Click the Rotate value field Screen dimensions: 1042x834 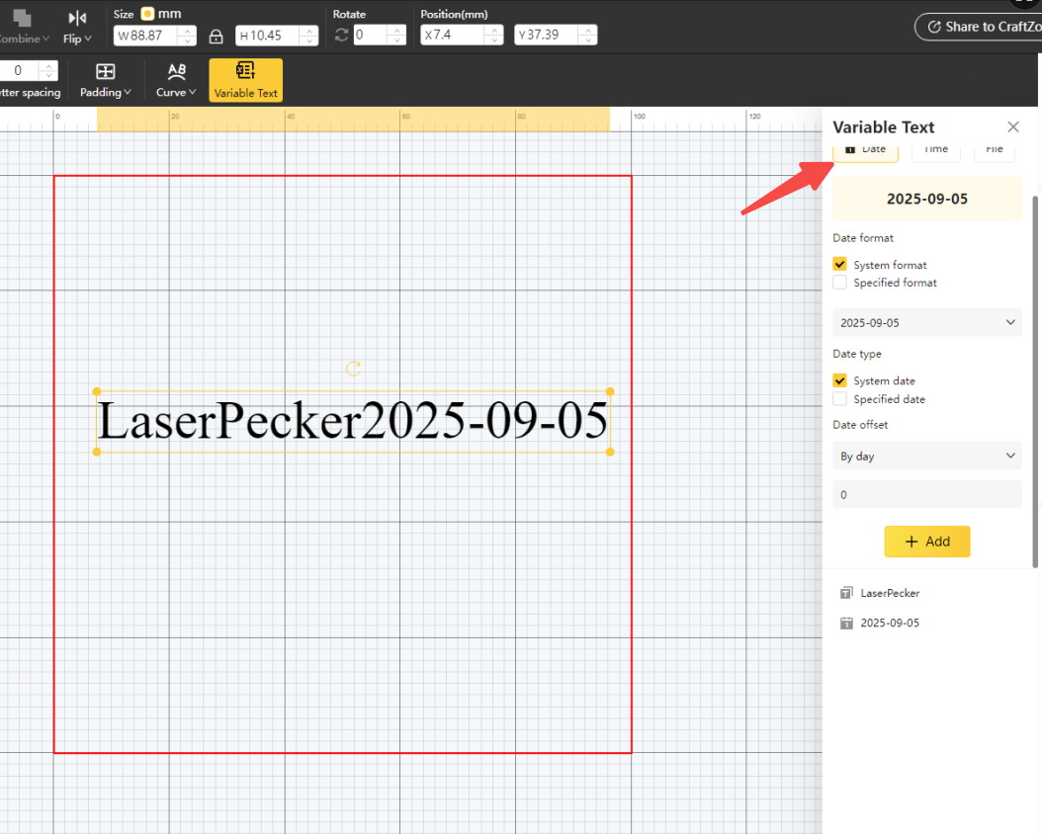(371, 36)
